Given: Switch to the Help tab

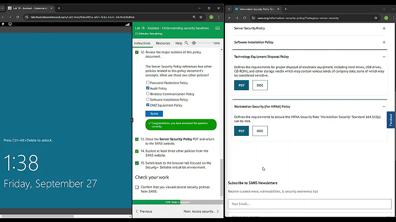Looking at the screenshot, I should (x=179, y=43).
